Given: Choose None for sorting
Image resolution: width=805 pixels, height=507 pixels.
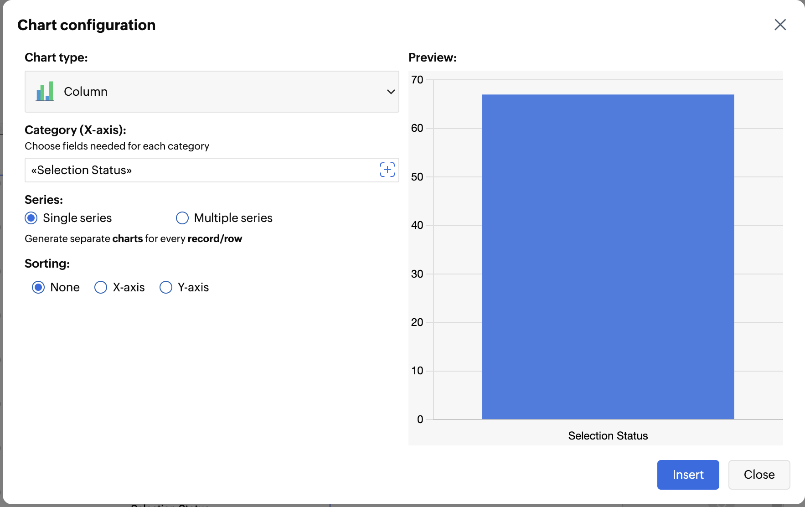Looking at the screenshot, I should point(38,287).
